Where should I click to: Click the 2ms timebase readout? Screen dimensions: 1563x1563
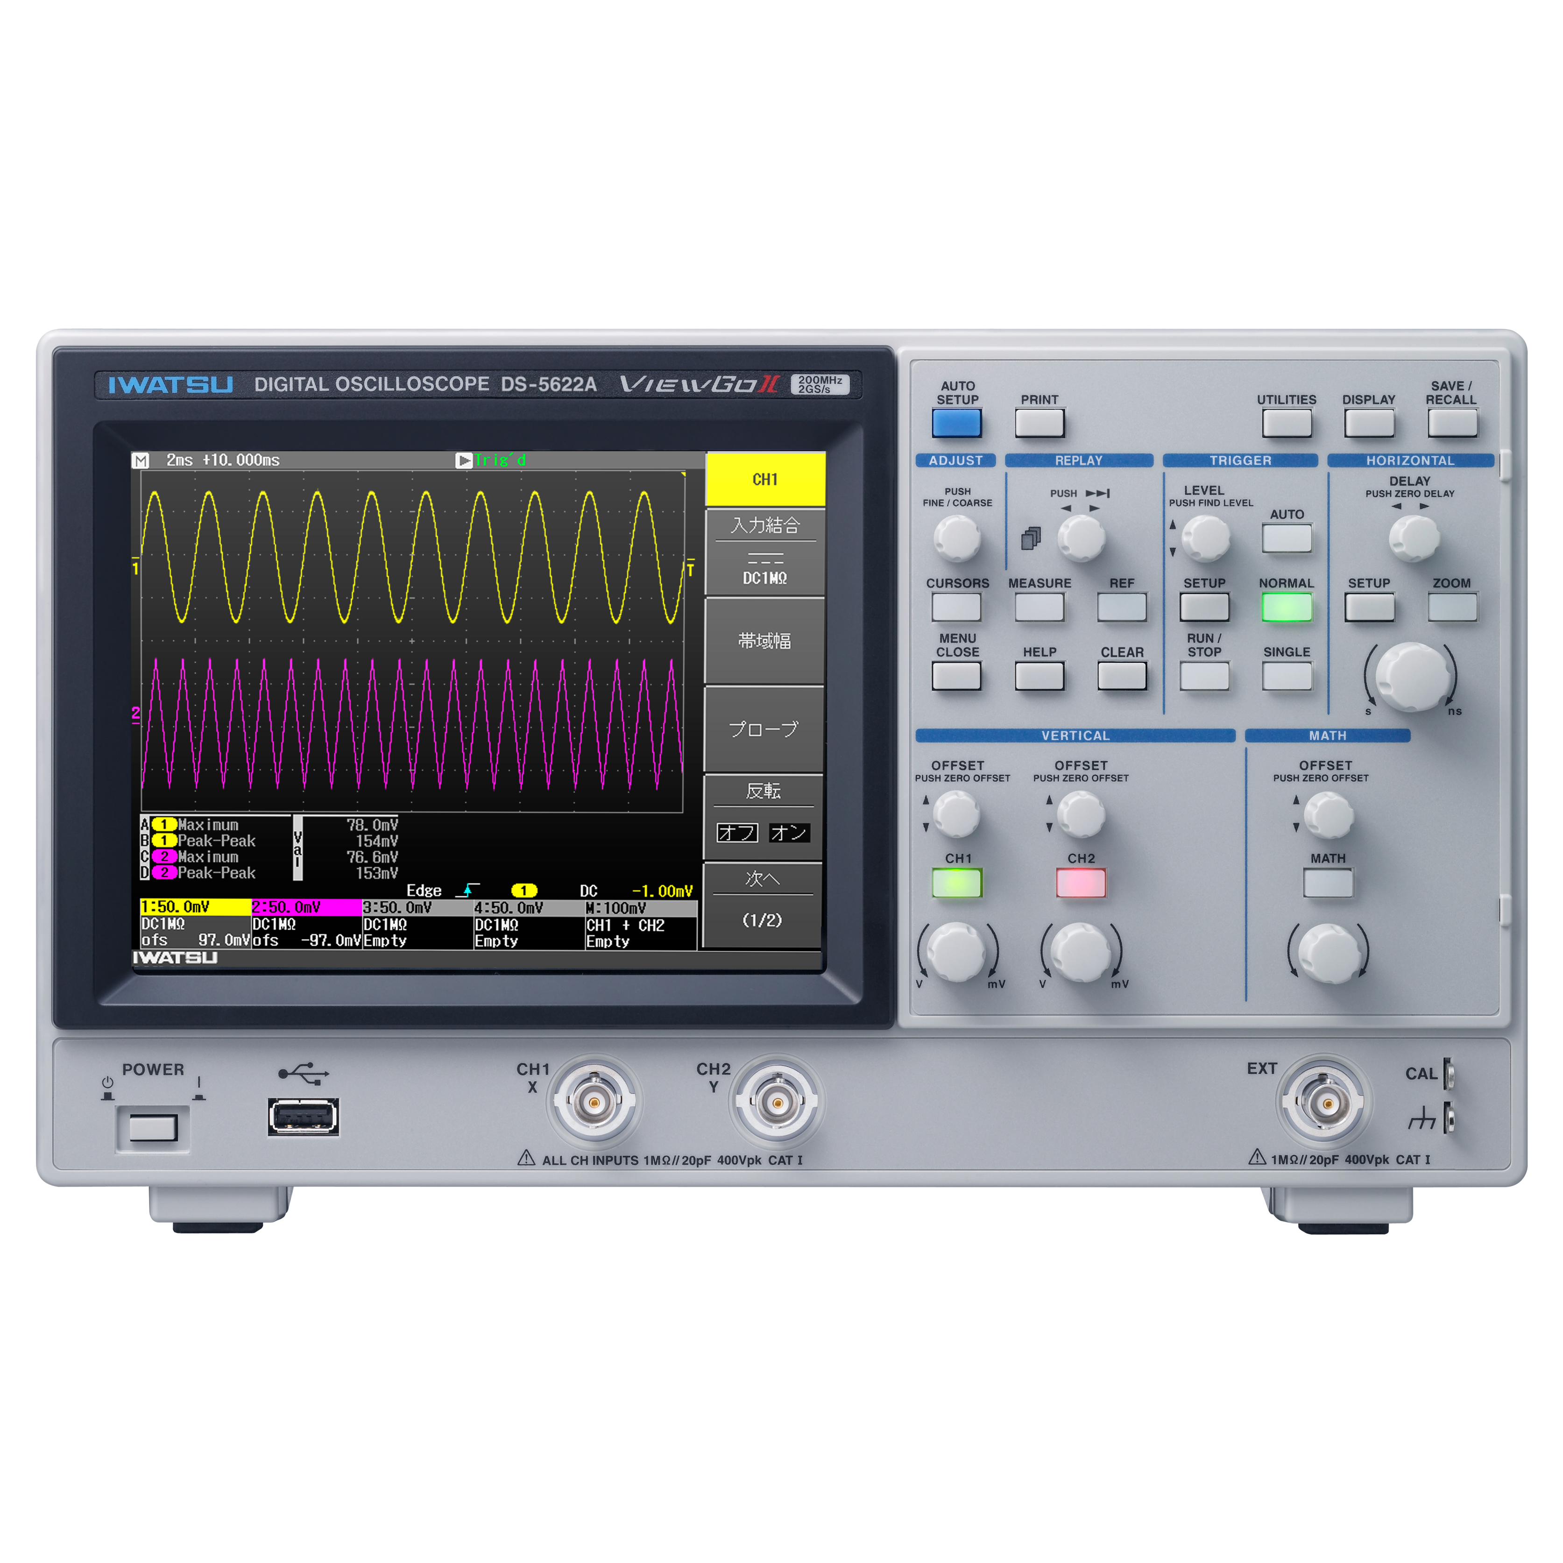[x=180, y=460]
